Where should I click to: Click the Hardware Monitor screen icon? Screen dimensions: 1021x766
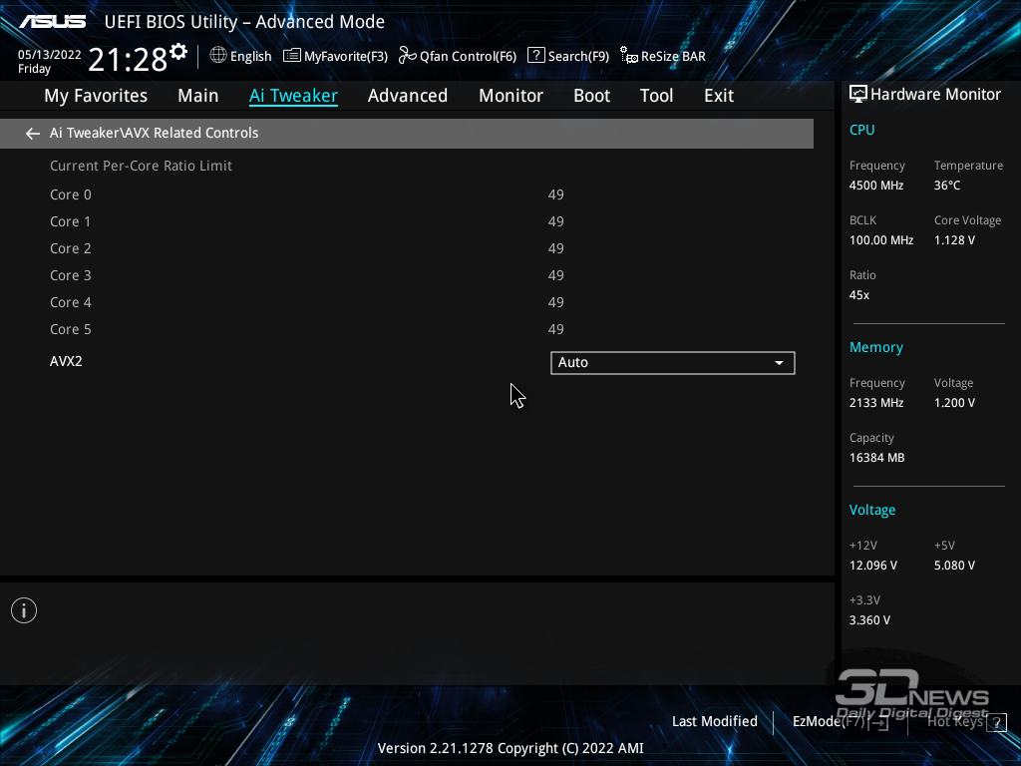point(858,95)
